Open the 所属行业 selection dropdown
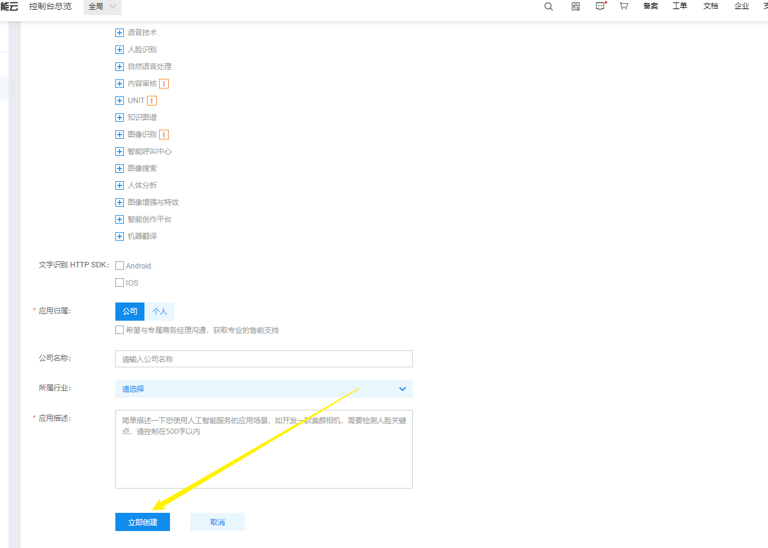 coord(263,389)
